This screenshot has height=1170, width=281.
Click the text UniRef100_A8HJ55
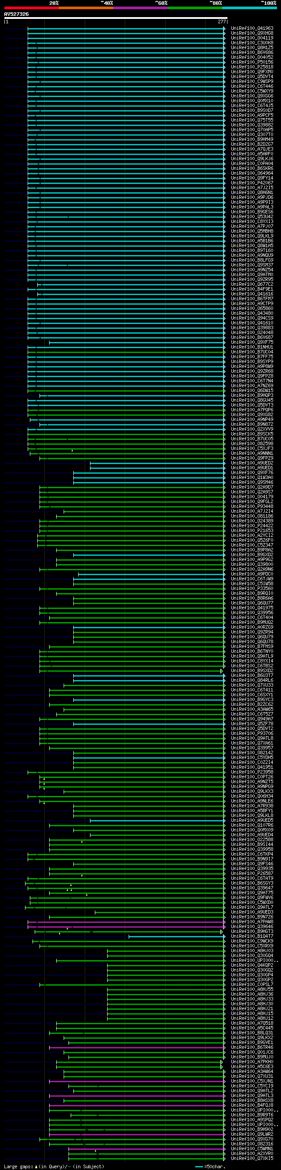(252, 989)
